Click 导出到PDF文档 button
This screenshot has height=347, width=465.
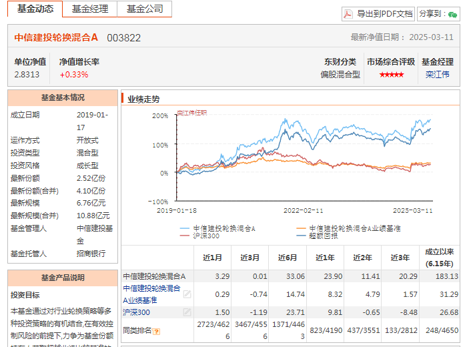pyautogui.click(x=378, y=14)
